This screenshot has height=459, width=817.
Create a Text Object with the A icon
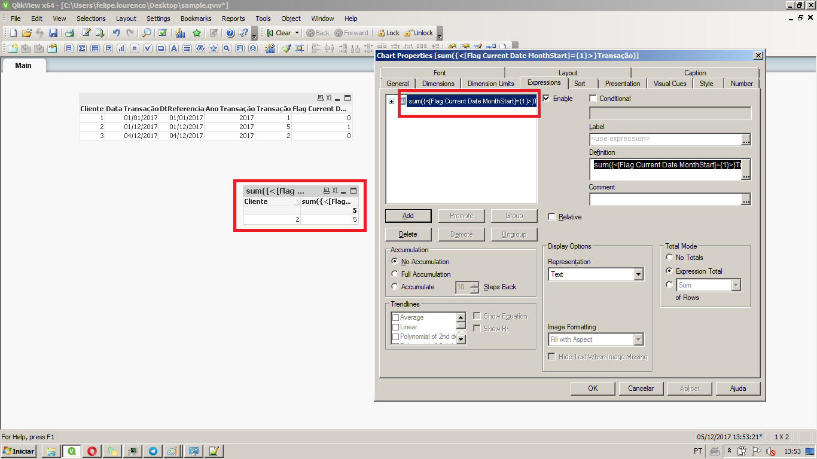click(174, 48)
